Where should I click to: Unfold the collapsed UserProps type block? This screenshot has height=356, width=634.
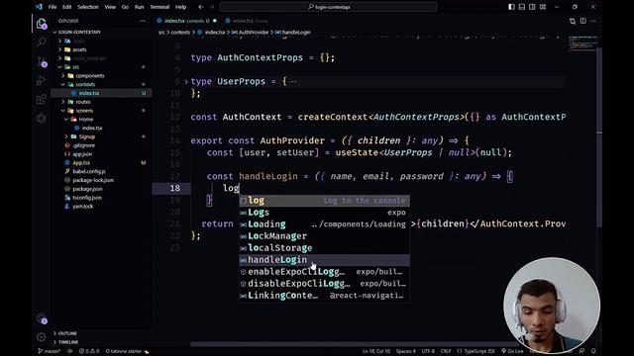(186, 81)
